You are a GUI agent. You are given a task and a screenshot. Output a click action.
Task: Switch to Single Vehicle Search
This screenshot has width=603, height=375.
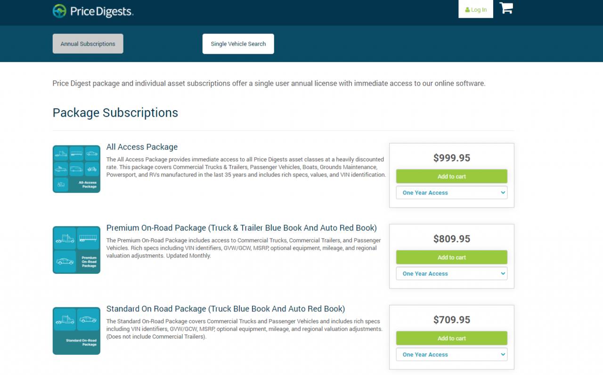tap(238, 43)
